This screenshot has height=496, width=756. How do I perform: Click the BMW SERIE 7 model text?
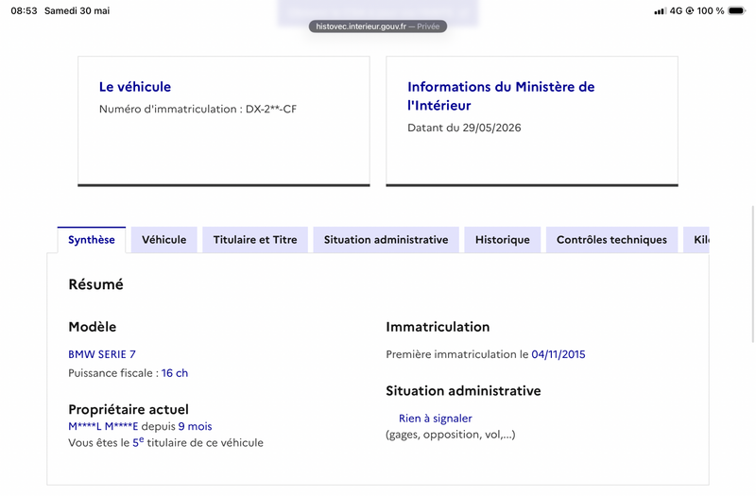102,354
